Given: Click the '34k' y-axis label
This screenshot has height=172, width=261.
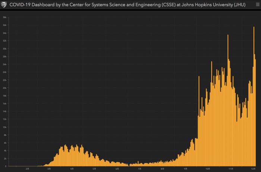Looking at the screenshot, I should coord(4,33).
